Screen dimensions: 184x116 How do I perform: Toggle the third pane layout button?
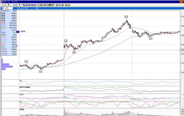32,5
